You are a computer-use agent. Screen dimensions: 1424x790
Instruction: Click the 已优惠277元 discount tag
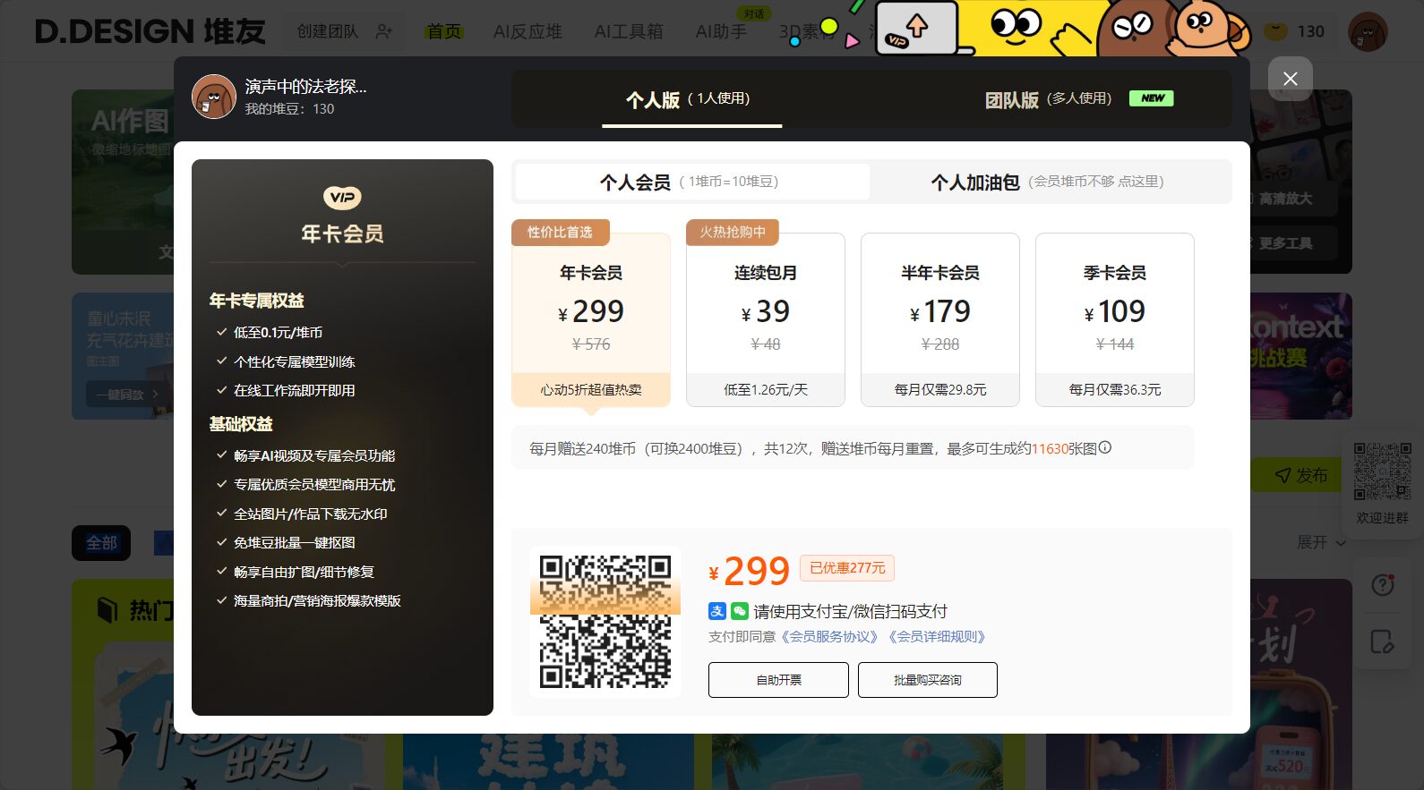(x=847, y=568)
